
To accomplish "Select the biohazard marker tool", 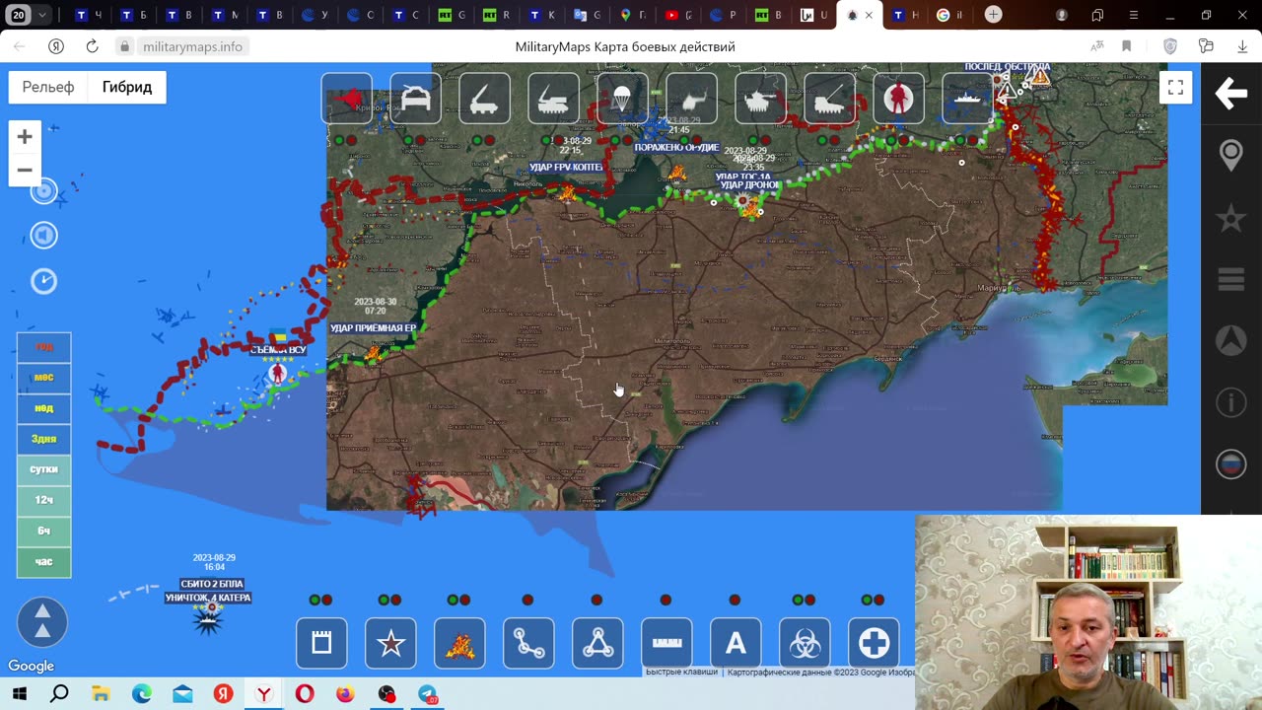I will pos(805,643).
